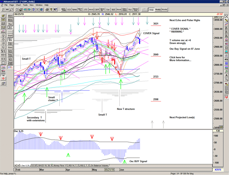Switch chart to Weekly timeframe
229x175 pixels.
tap(158, 10)
